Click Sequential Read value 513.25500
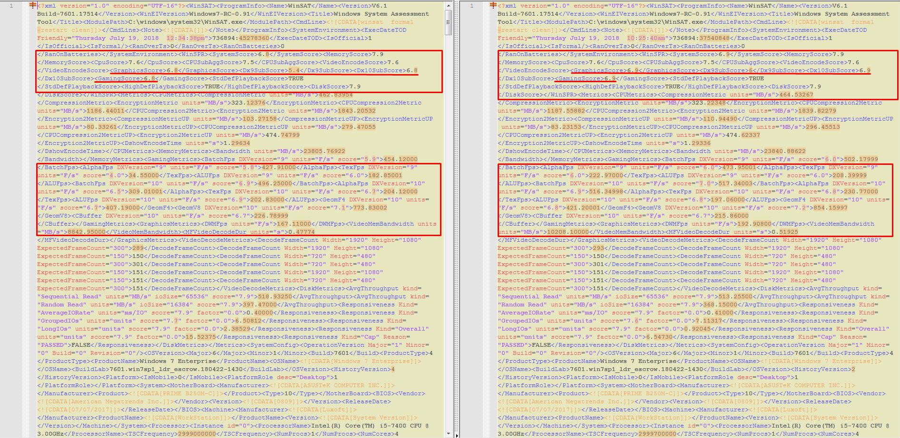 [x=735, y=296]
